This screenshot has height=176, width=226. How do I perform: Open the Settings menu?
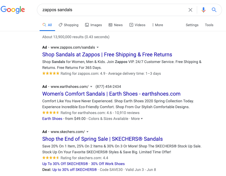192,25
